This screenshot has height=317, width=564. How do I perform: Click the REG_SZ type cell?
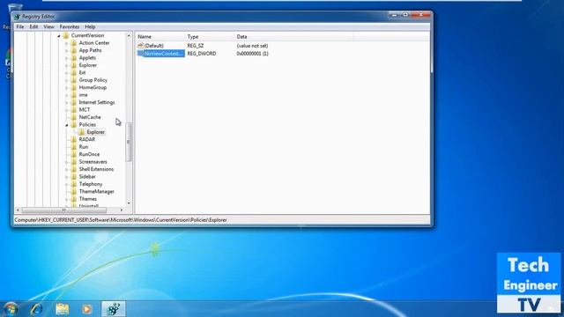(196, 46)
